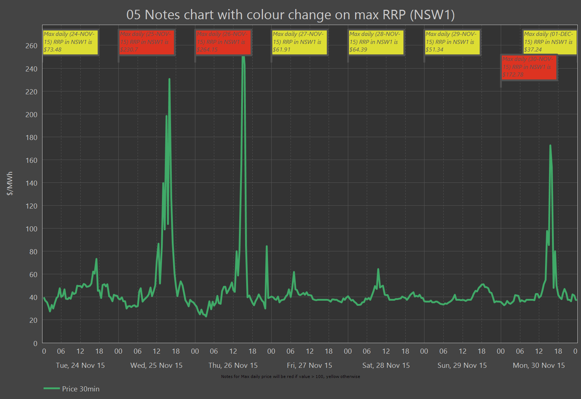Select the yellow 27-NOV note showing $61.91
Image resolution: width=581 pixels, height=399 pixels.
tap(299, 42)
